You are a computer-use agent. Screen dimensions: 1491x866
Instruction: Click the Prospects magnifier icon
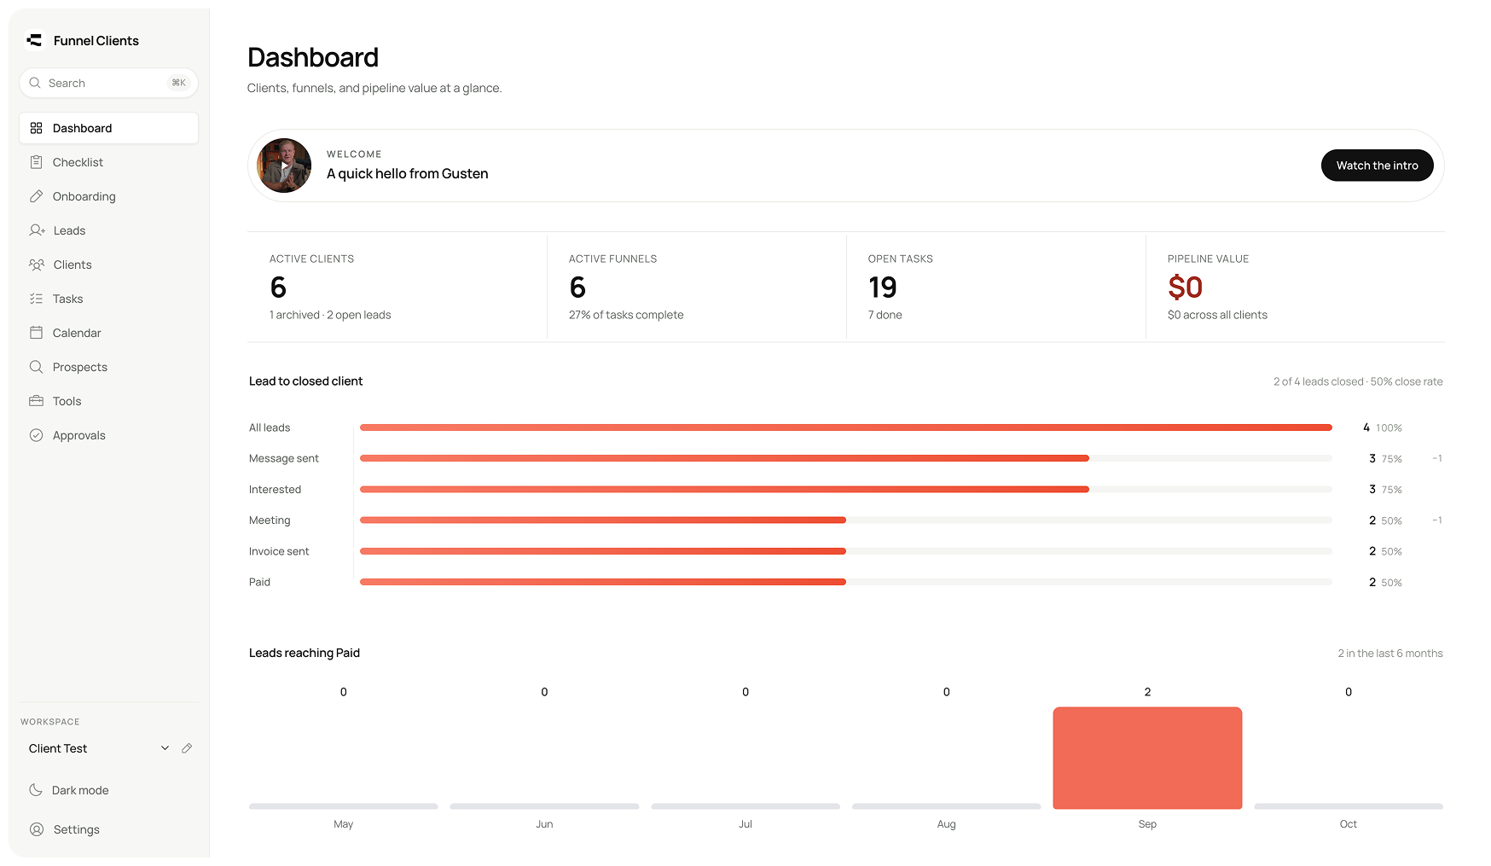pos(36,367)
